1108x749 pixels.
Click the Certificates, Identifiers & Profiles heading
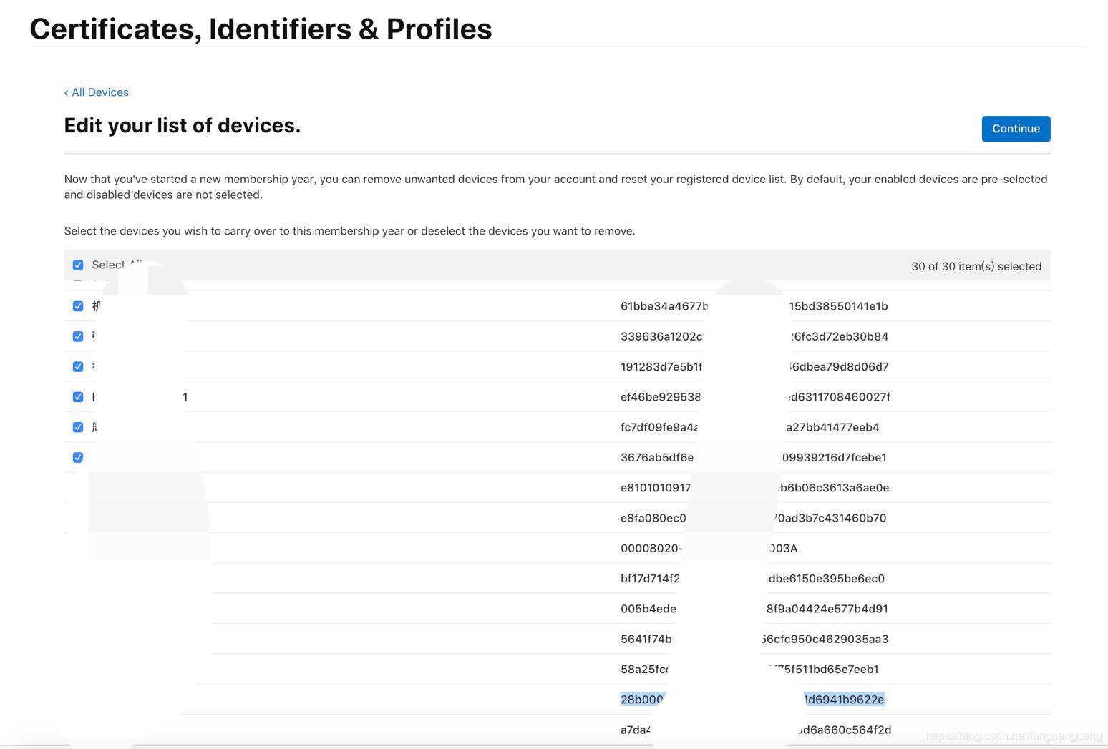[261, 29]
